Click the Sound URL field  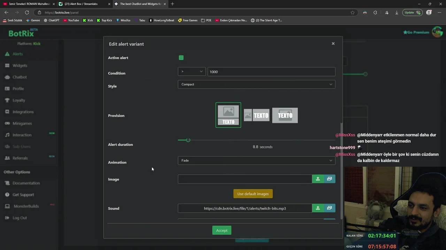[x=245, y=208]
